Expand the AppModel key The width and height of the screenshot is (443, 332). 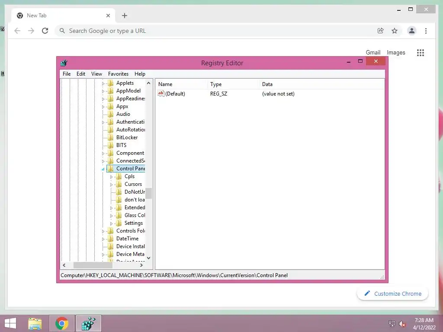(x=103, y=91)
